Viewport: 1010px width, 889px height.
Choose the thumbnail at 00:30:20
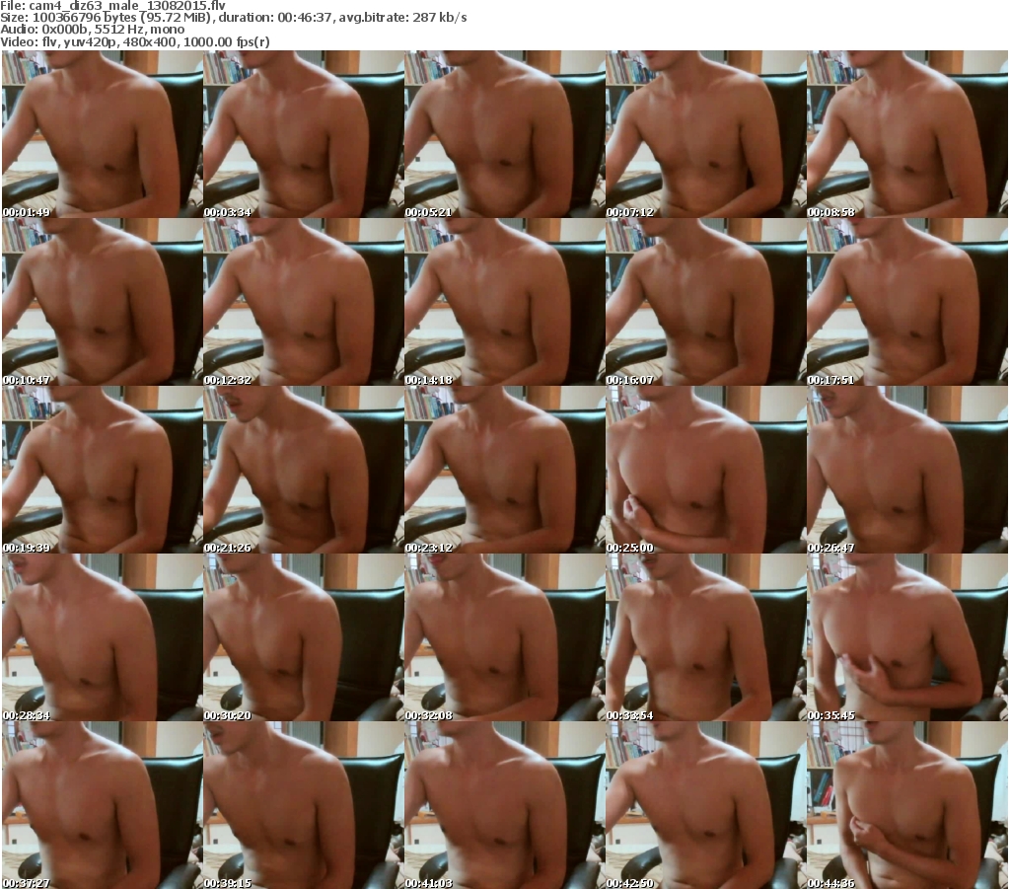[304, 637]
